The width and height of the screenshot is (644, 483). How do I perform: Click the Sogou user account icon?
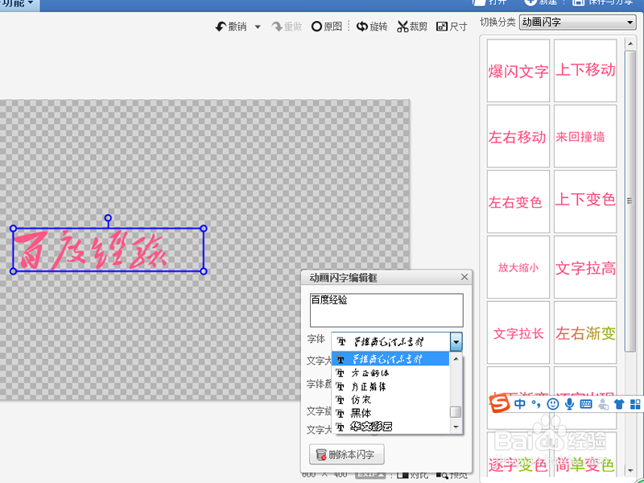(x=603, y=404)
